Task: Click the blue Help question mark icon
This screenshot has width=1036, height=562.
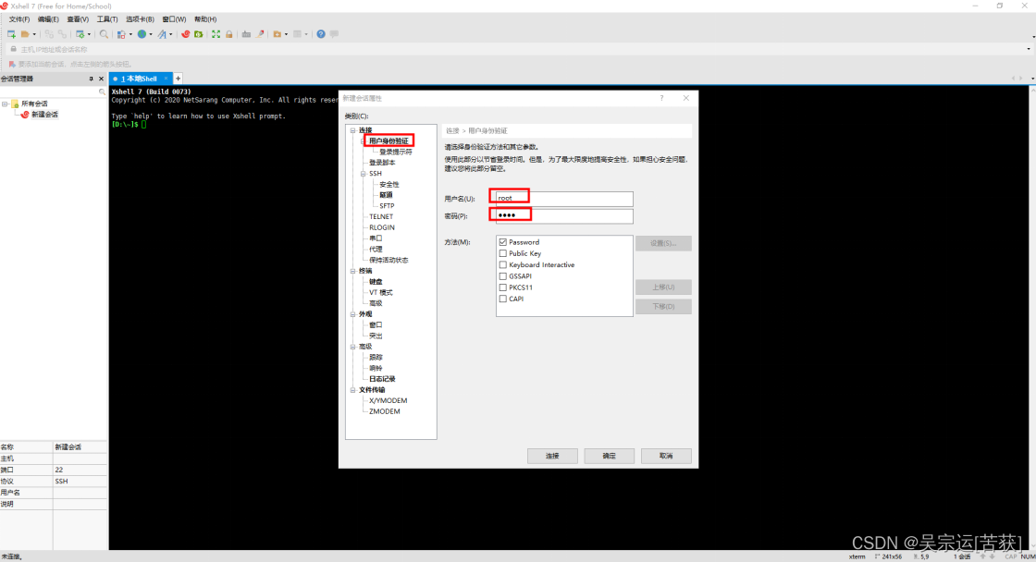Action: click(x=320, y=33)
